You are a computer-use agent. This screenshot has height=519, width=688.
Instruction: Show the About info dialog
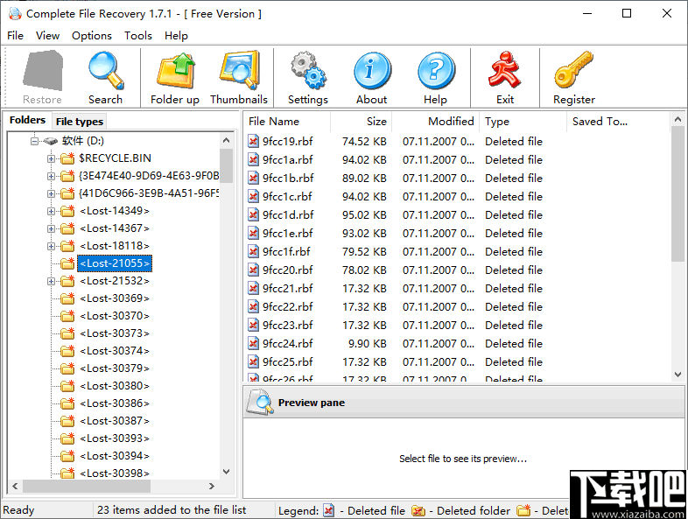[x=372, y=71]
